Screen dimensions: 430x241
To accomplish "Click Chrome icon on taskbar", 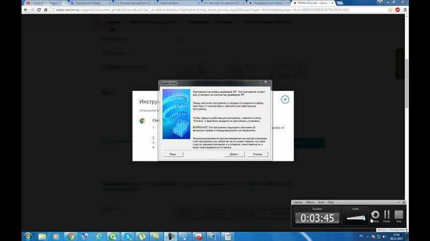I will click(70, 236).
